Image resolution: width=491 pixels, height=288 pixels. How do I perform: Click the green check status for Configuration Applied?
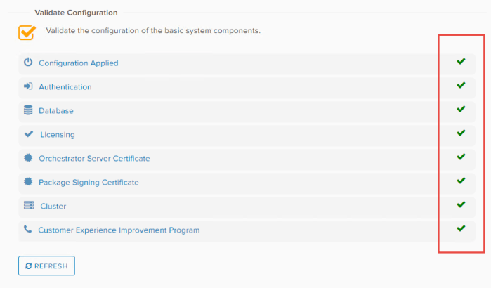point(461,61)
